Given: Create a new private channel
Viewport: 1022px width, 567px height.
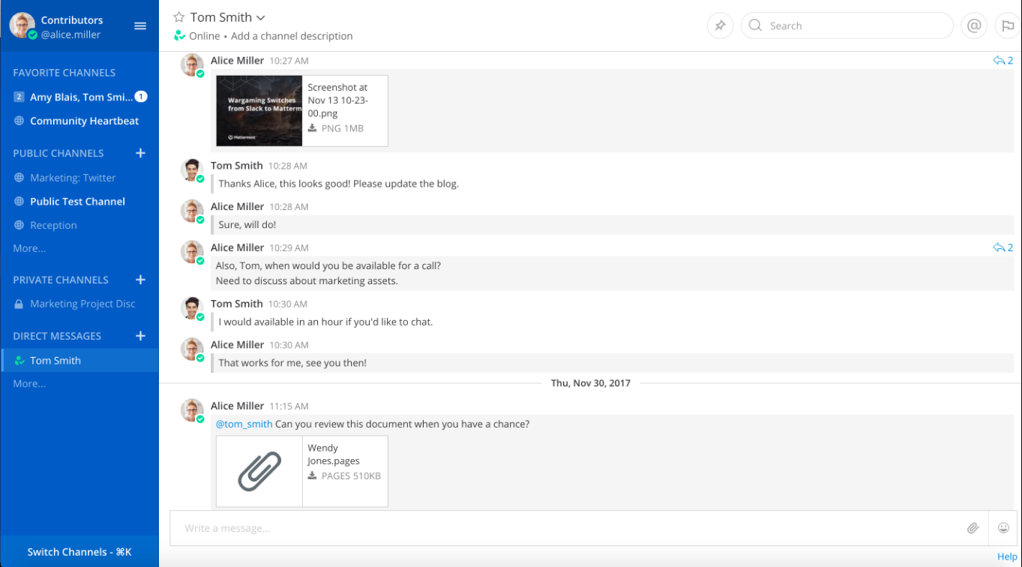Looking at the screenshot, I should 140,280.
